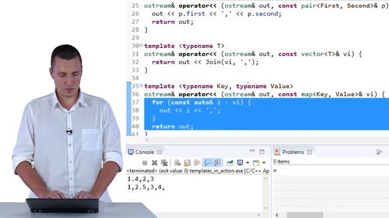This screenshot has width=389, height=218.
Task: Close the Console view tab
Action: (x=159, y=152)
